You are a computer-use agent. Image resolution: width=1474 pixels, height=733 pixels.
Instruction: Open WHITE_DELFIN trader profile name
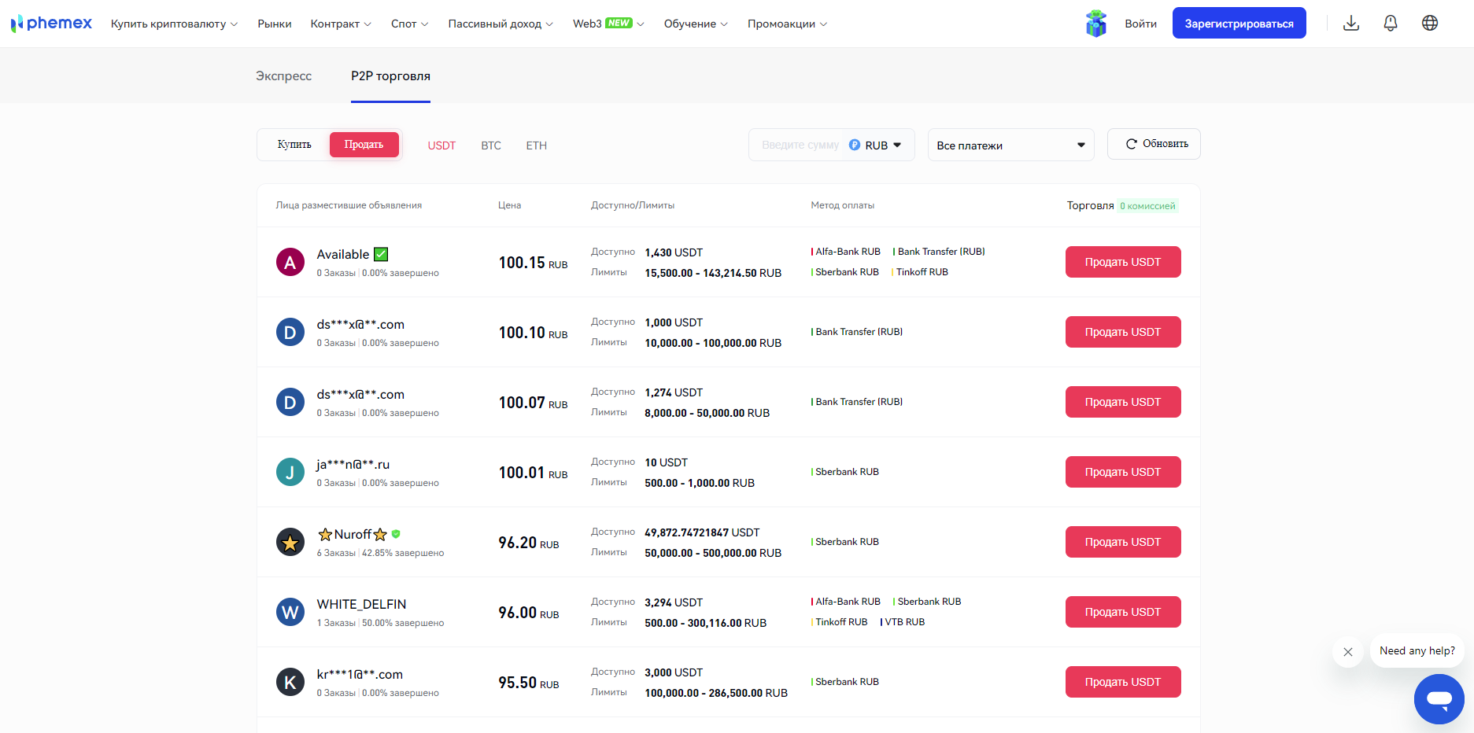point(361,604)
